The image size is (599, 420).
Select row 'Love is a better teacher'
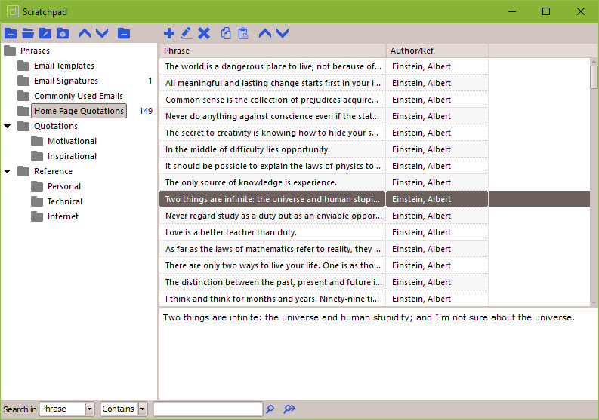(324, 232)
